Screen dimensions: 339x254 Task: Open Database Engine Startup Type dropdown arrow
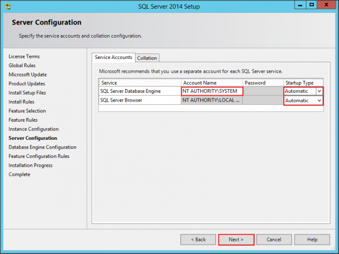tap(319, 91)
